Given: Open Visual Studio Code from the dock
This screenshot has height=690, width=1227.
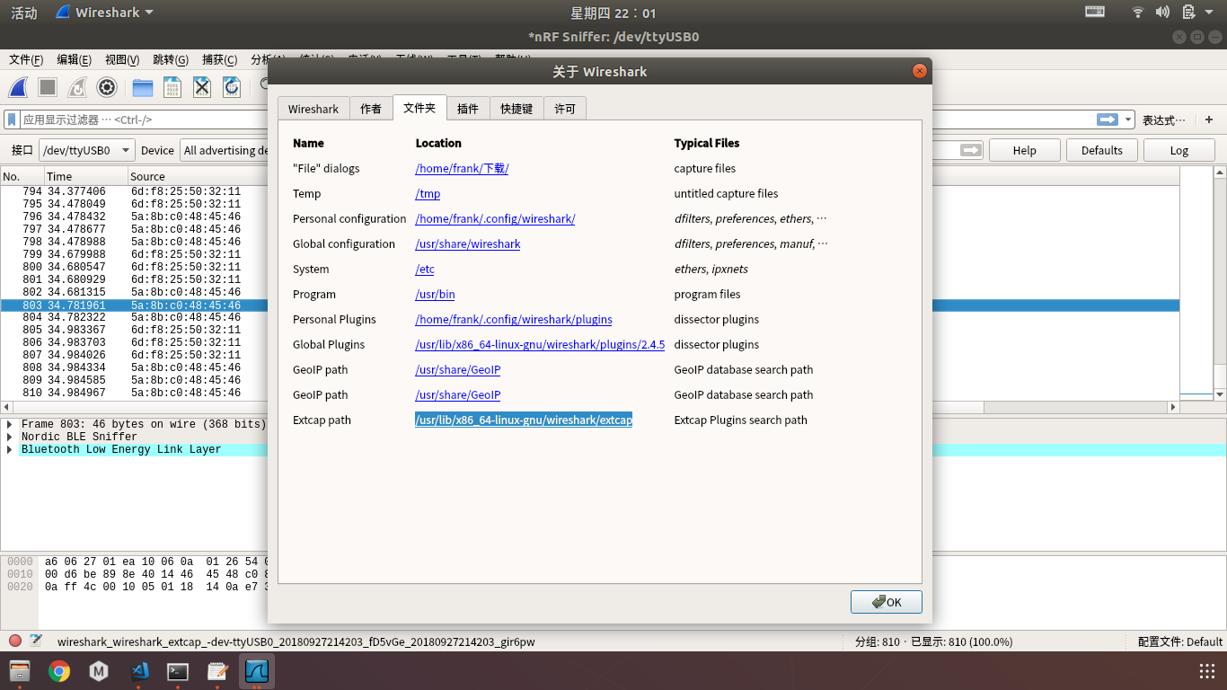Looking at the screenshot, I should click(x=138, y=671).
